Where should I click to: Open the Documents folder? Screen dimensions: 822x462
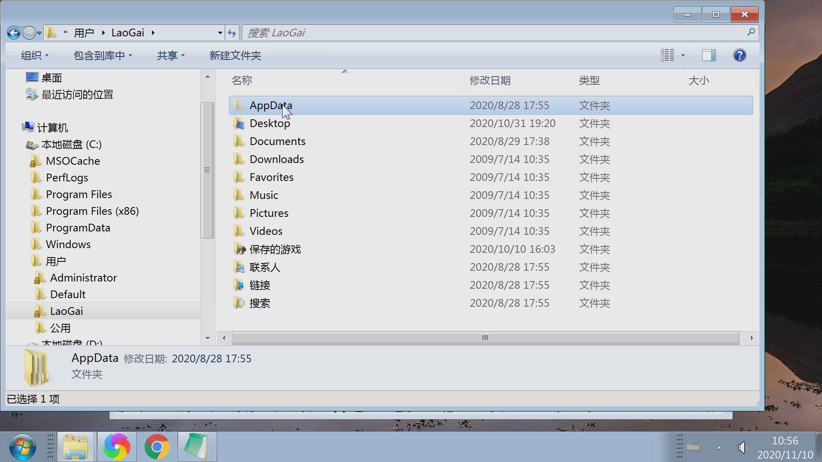click(x=278, y=141)
